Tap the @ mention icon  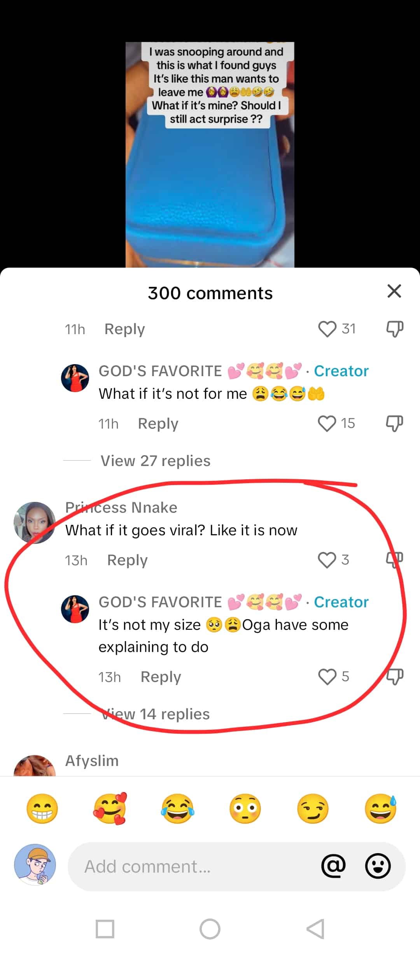click(x=333, y=866)
